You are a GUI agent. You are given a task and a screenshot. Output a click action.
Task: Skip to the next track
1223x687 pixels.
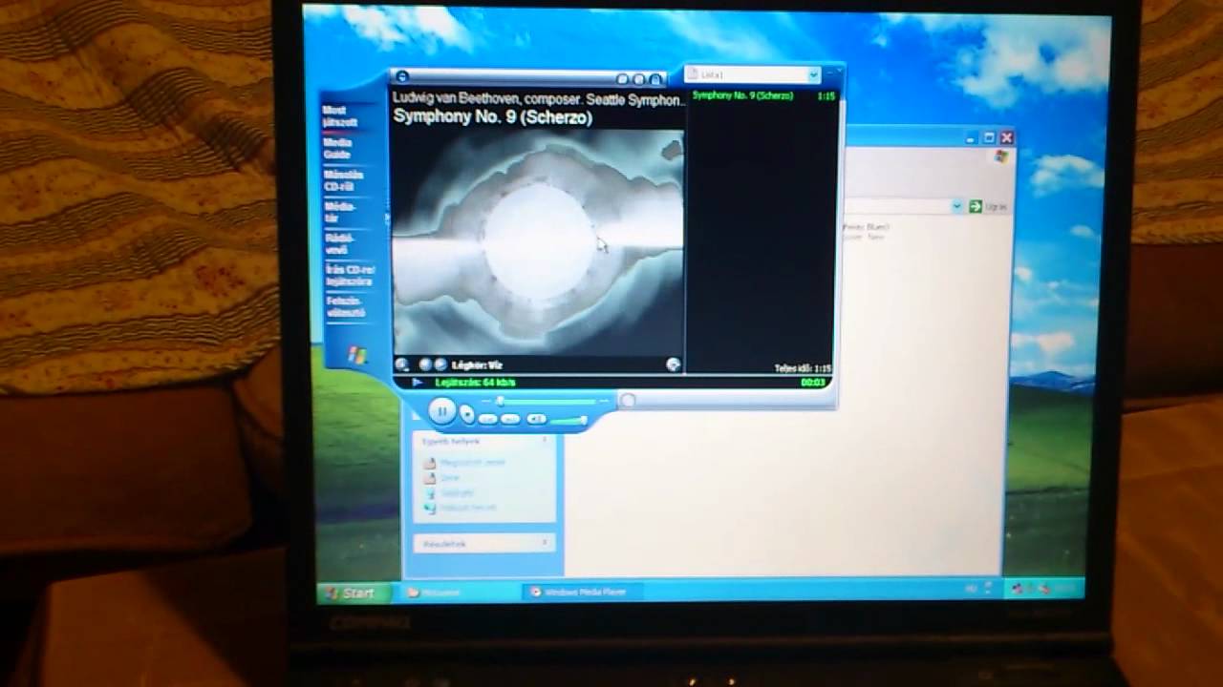coord(510,419)
